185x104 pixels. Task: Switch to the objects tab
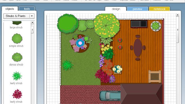coord(10,9)
